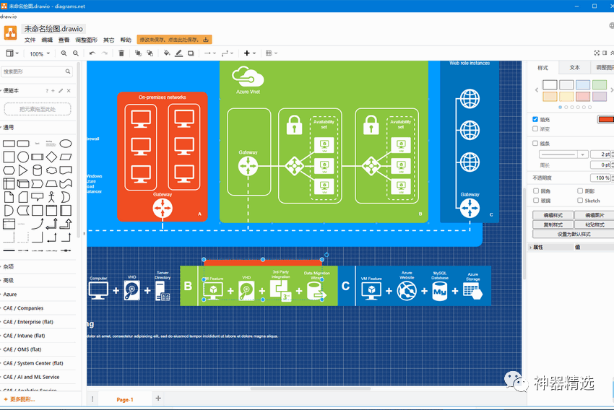
Task: Toggle the shadow toolbar icon
Action: (191, 53)
